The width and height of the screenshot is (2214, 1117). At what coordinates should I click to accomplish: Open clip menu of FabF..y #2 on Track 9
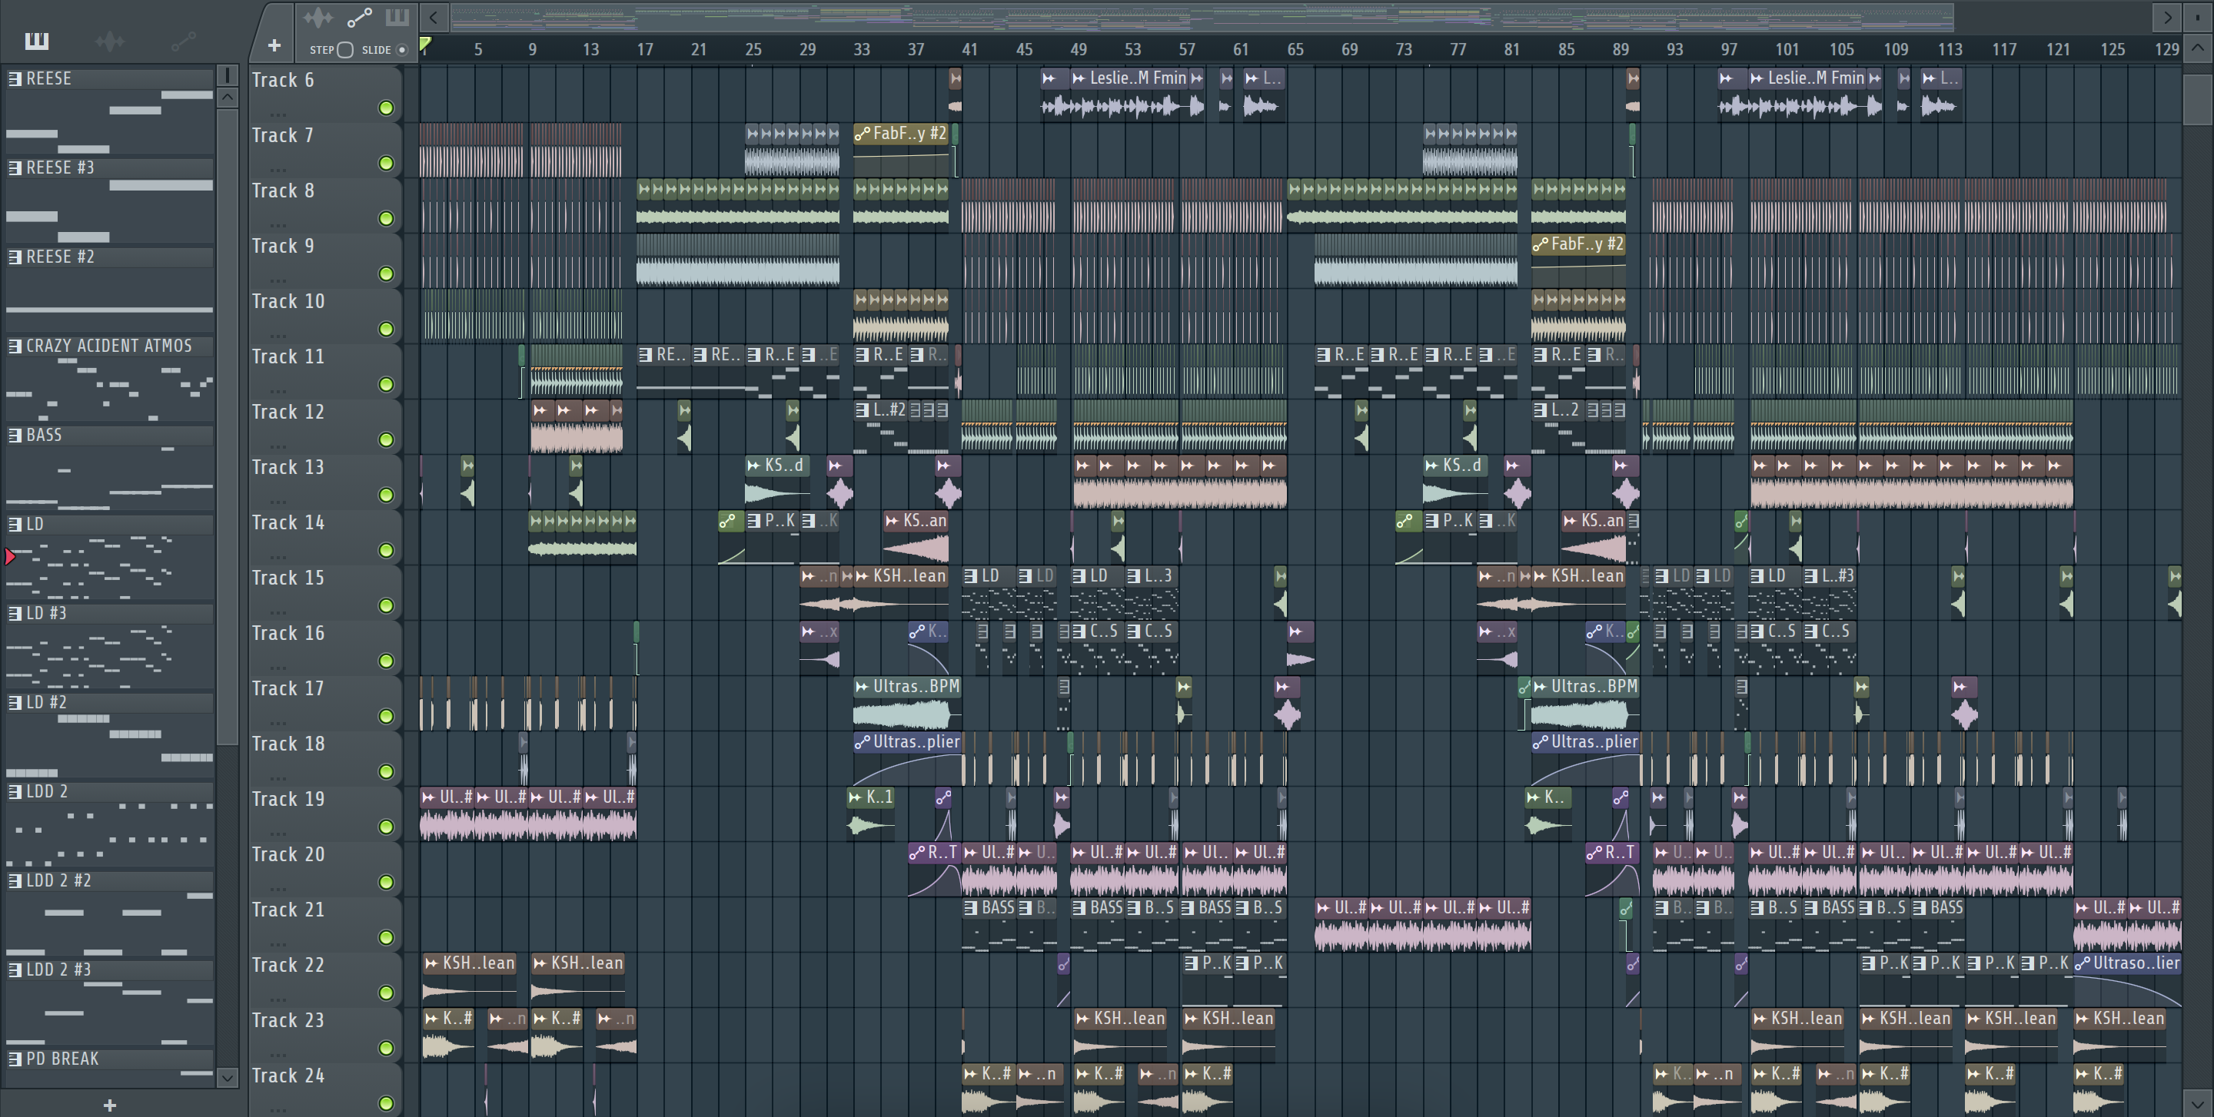[1540, 245]
